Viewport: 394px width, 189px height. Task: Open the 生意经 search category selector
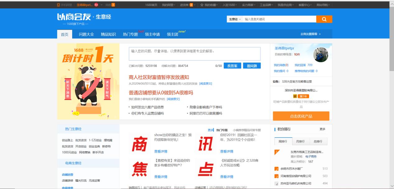tap(234, 19)
